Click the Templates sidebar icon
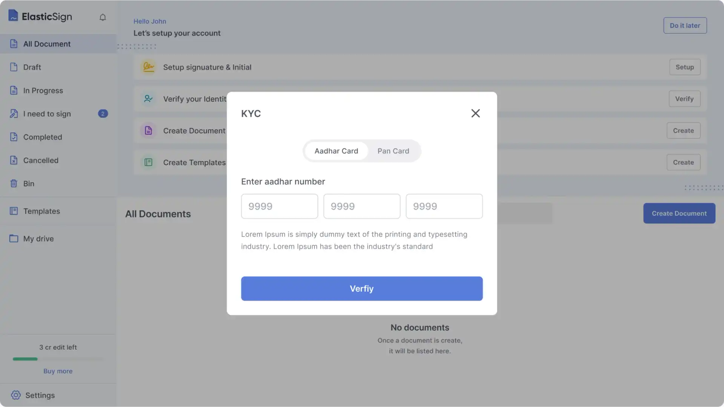 [14, 211]
